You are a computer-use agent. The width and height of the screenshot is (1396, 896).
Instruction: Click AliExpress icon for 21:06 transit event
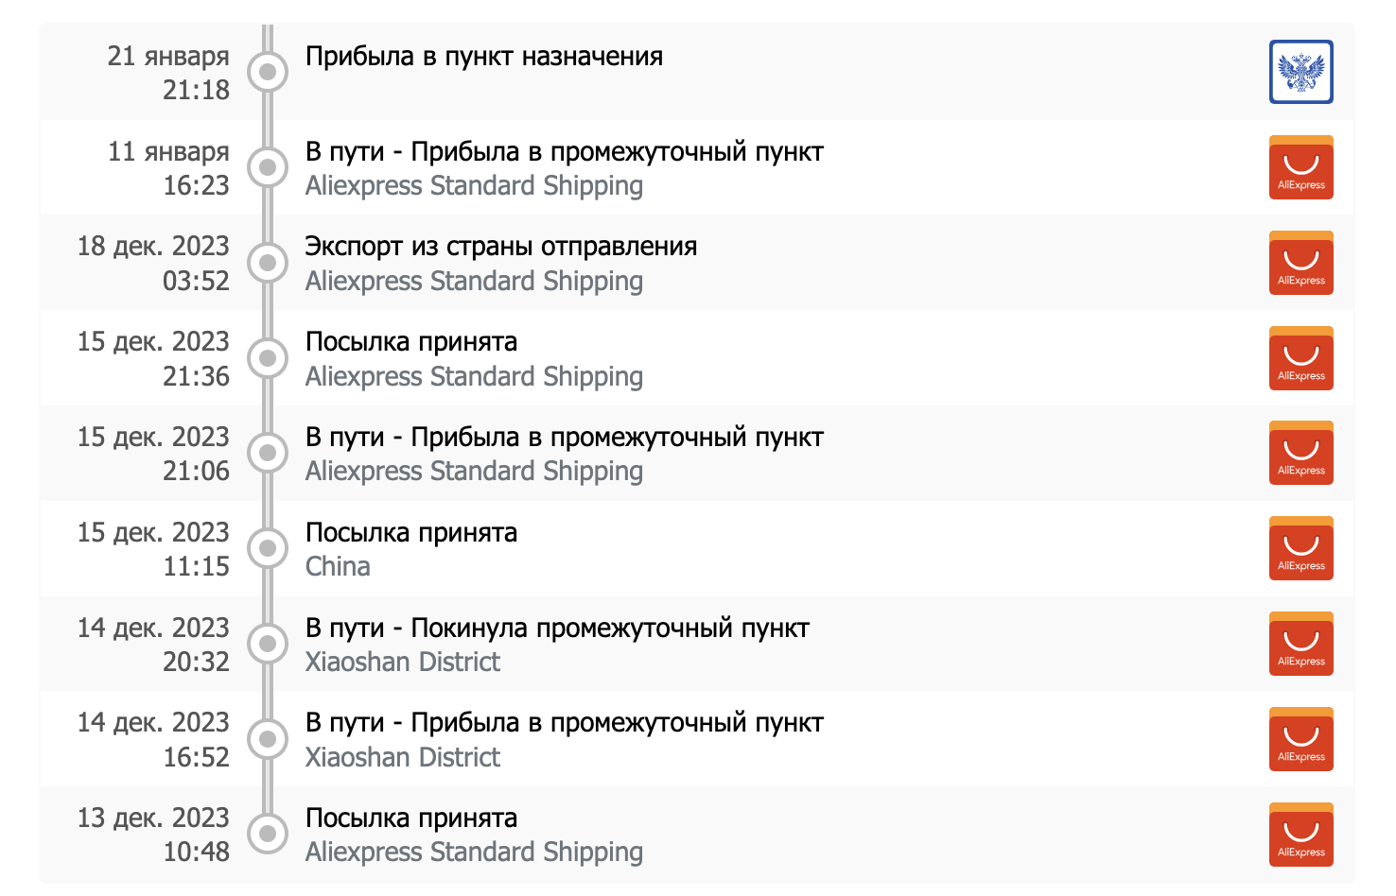1300,453
